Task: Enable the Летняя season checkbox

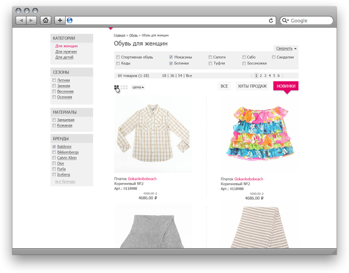Action: coord(54,80)
